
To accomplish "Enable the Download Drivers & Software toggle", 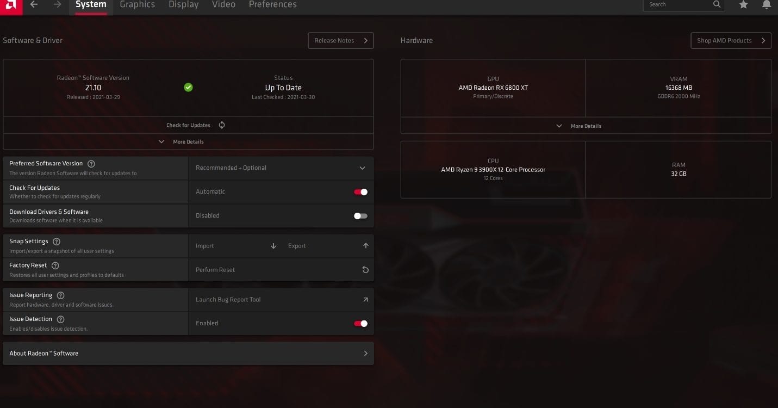I will (x=360, y=216).
